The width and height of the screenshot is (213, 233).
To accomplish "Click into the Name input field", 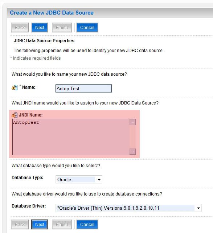I will [83, 88].
